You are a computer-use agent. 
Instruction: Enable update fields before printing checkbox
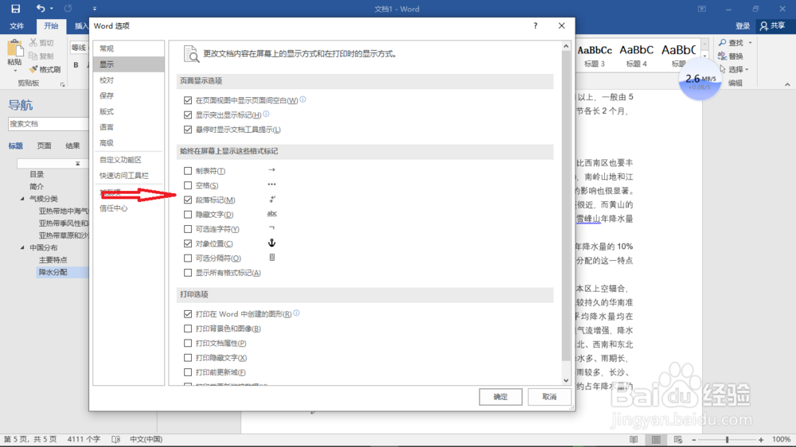[x=188, y=372]
